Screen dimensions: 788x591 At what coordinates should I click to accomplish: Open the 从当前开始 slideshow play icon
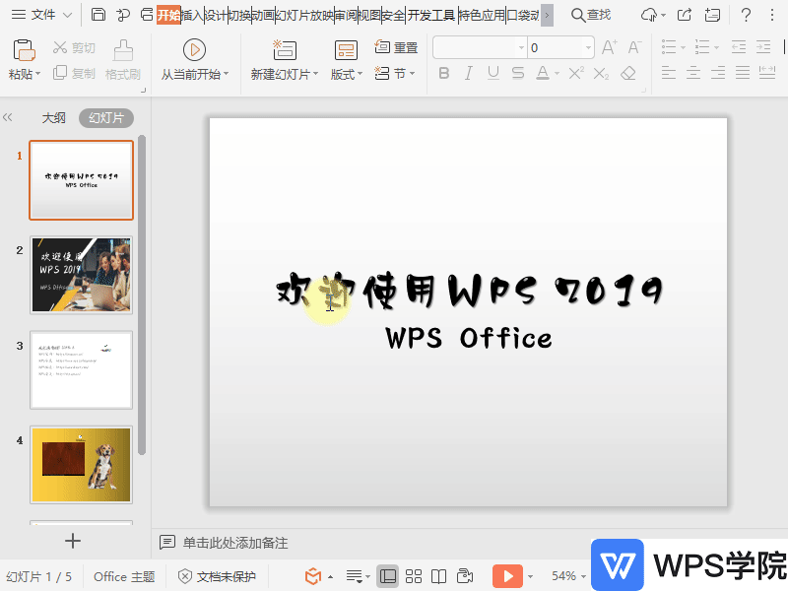194,51
